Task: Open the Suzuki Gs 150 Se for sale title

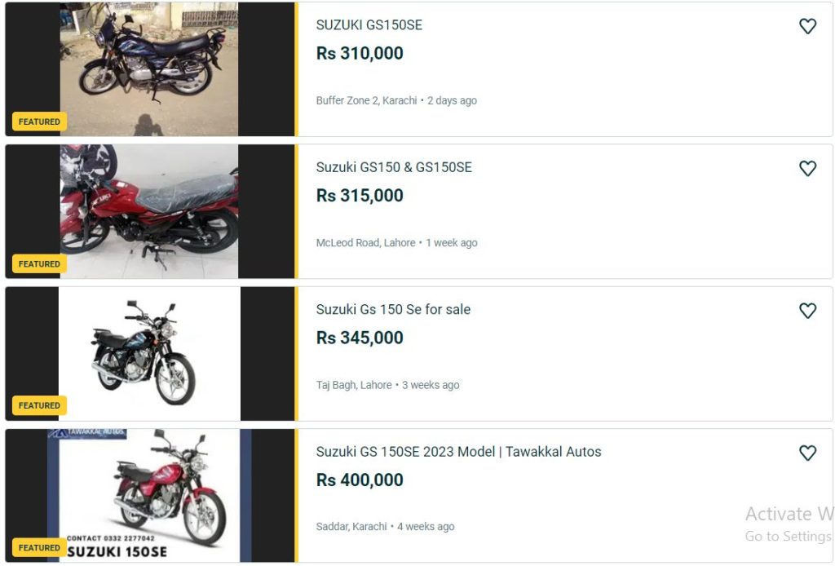Action: coord(393,309)
